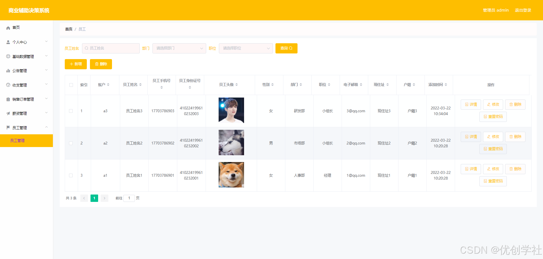Open the shiba avatar thumbnail for a1
The height and width of the screenshot is (259, 543).
pos(231,175)
